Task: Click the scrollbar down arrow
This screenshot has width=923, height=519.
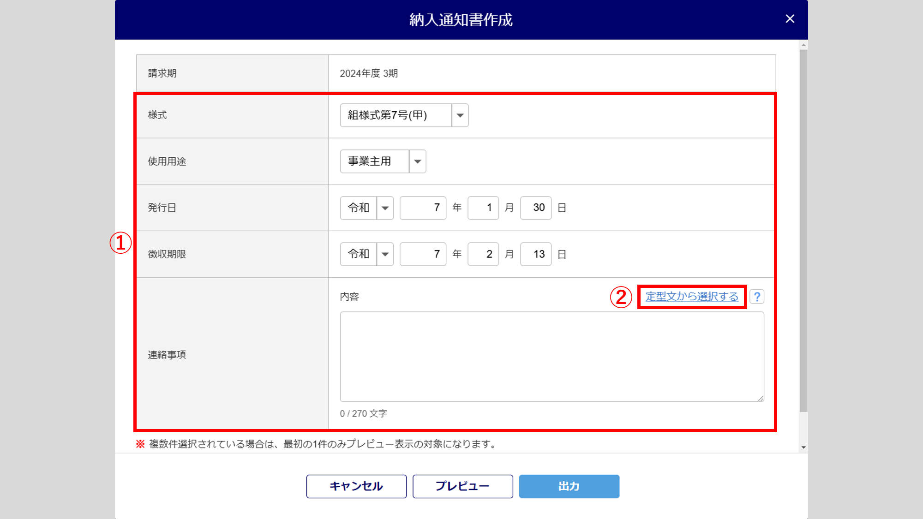Action: (x=803, y=447)
